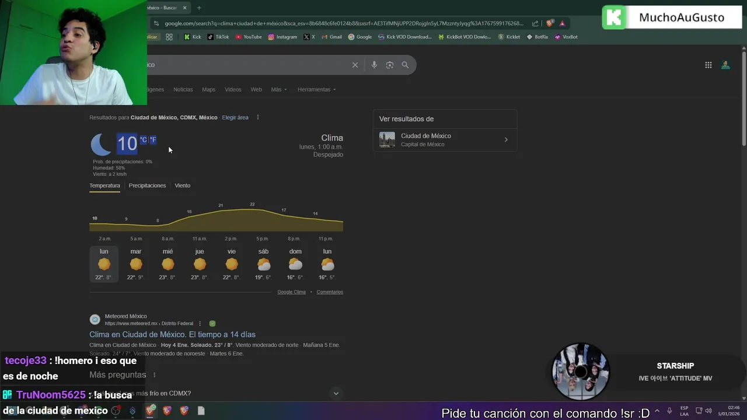The image size is (747, 420).
Task: Open Clima en Ciudad de México result
Action: point(172,334)
